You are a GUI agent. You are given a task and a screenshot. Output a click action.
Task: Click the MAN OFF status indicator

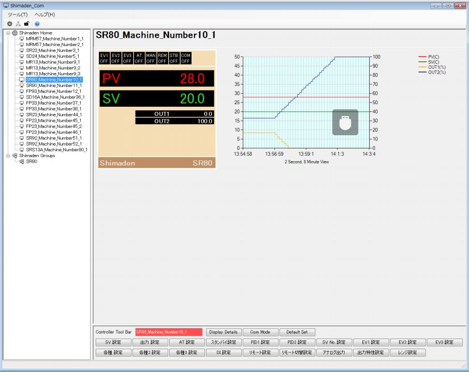point(151,58)
